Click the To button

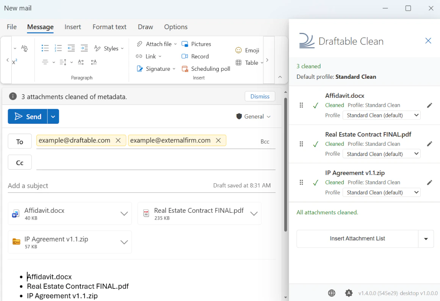point(20,142)
